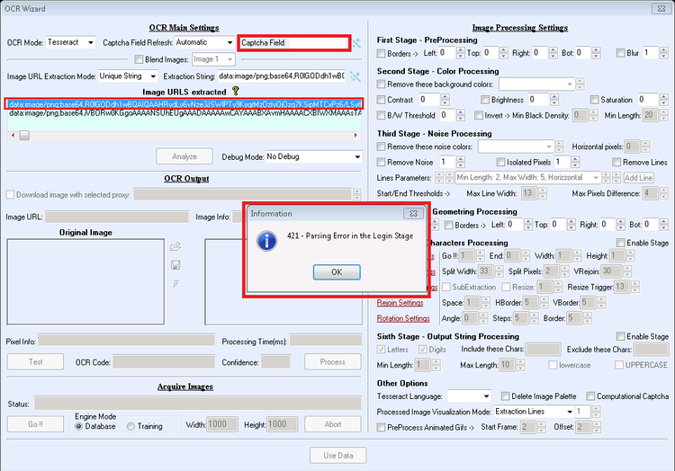
Task: Click OK in the Information dialog
Action: (337, 272)
